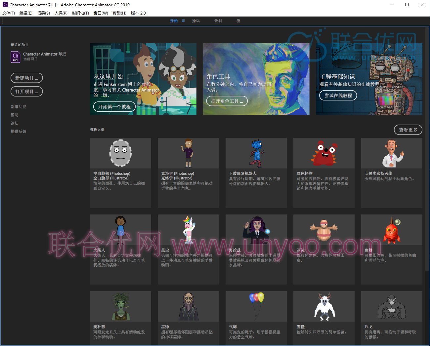
Task: Select the Yeti (雪怪) puppet thumbnail
Action: 324,306
